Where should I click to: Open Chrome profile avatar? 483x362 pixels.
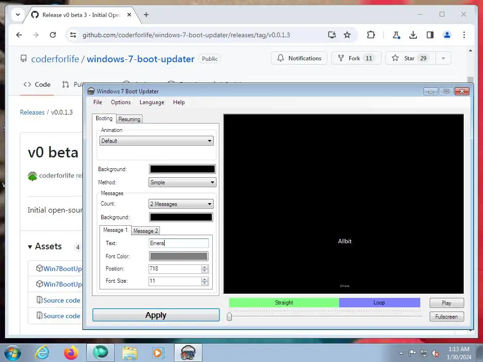point(447,35)
